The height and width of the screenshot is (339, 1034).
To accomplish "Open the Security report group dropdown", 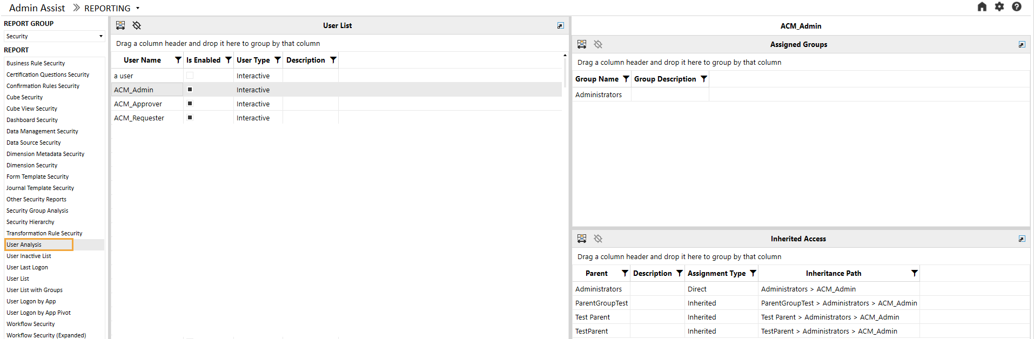I will click(x=54, y=36).
